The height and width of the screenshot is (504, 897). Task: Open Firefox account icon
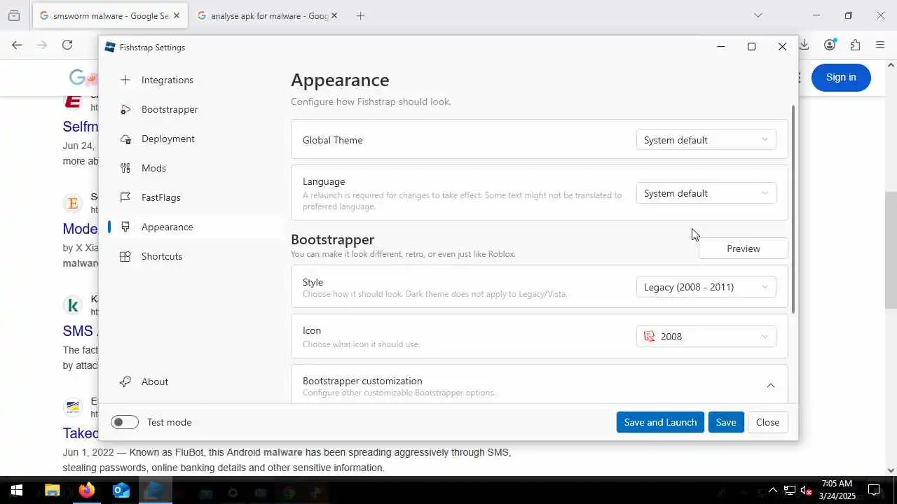(x=830, y=45)
